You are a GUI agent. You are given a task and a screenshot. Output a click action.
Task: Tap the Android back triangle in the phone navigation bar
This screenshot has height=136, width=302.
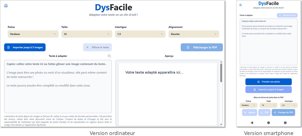click(x=252, y=123)
